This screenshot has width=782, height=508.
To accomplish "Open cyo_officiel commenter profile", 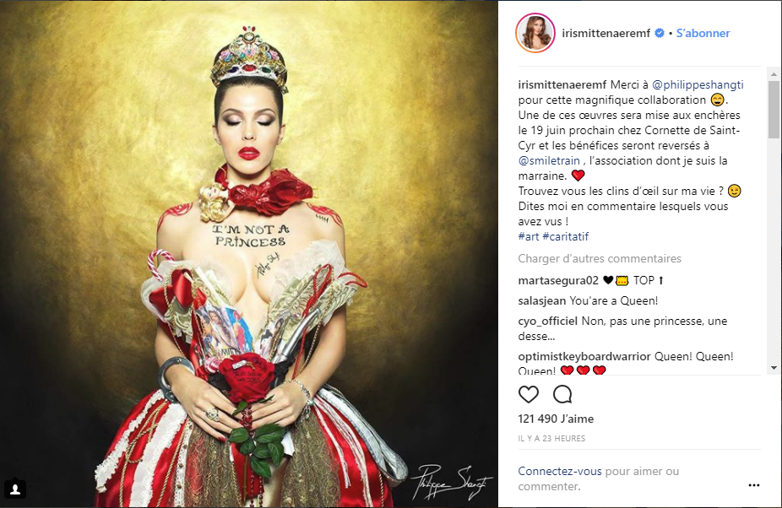I will tap(547, 321).
